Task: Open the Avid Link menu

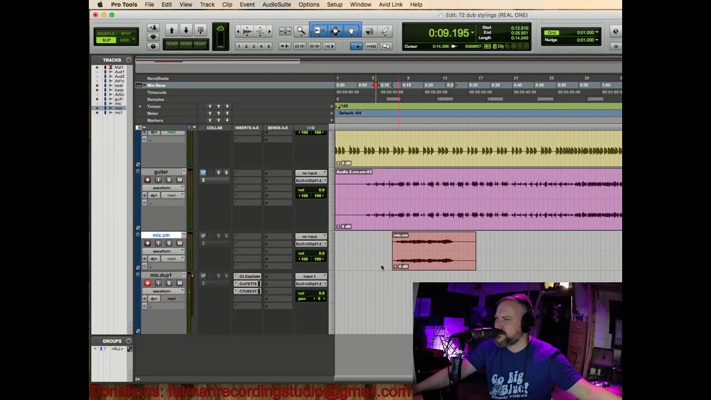Action: point(390,4)
